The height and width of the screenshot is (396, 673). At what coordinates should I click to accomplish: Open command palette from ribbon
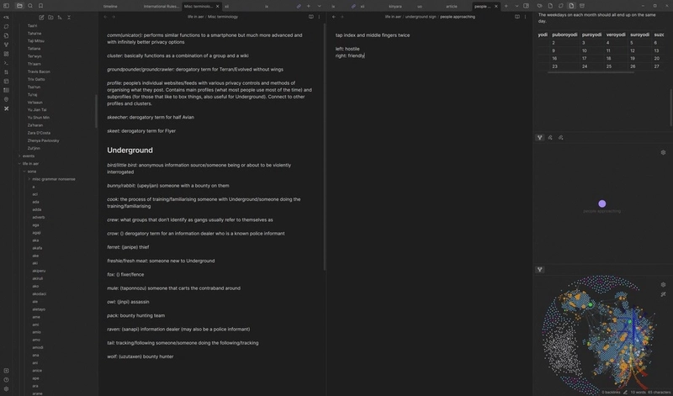coord(6,63)
